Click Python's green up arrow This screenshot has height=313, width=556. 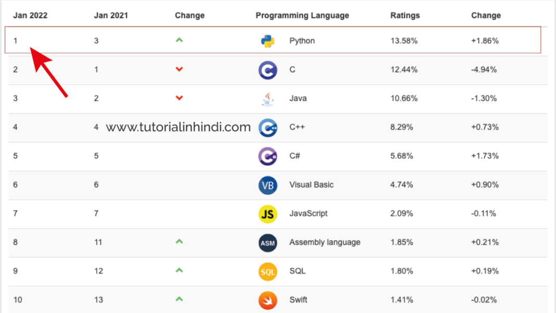click(x=180, y=40)
